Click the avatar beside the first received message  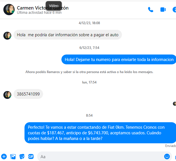[7, 36]
